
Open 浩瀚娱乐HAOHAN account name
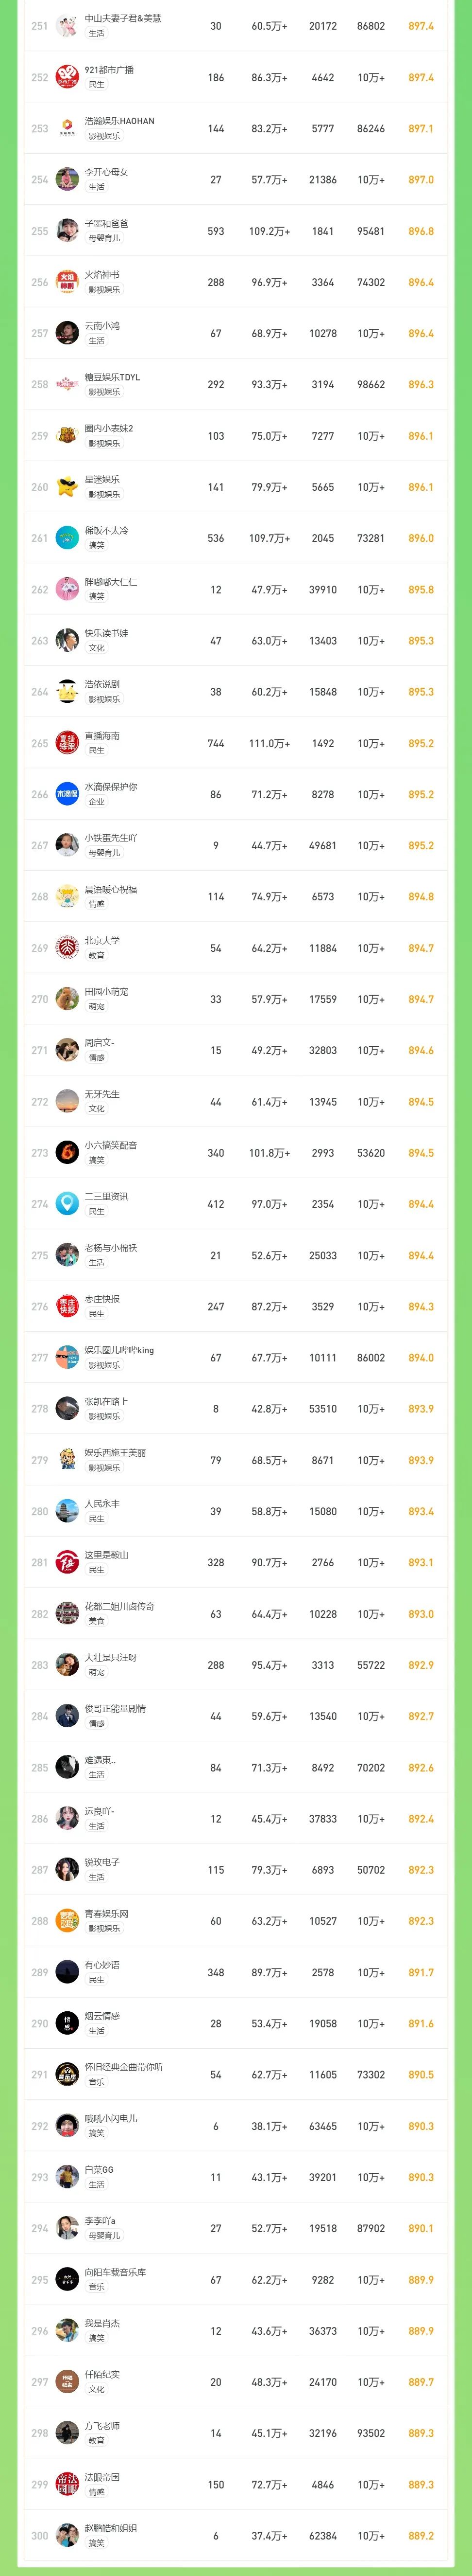click(x=120, y=121)
